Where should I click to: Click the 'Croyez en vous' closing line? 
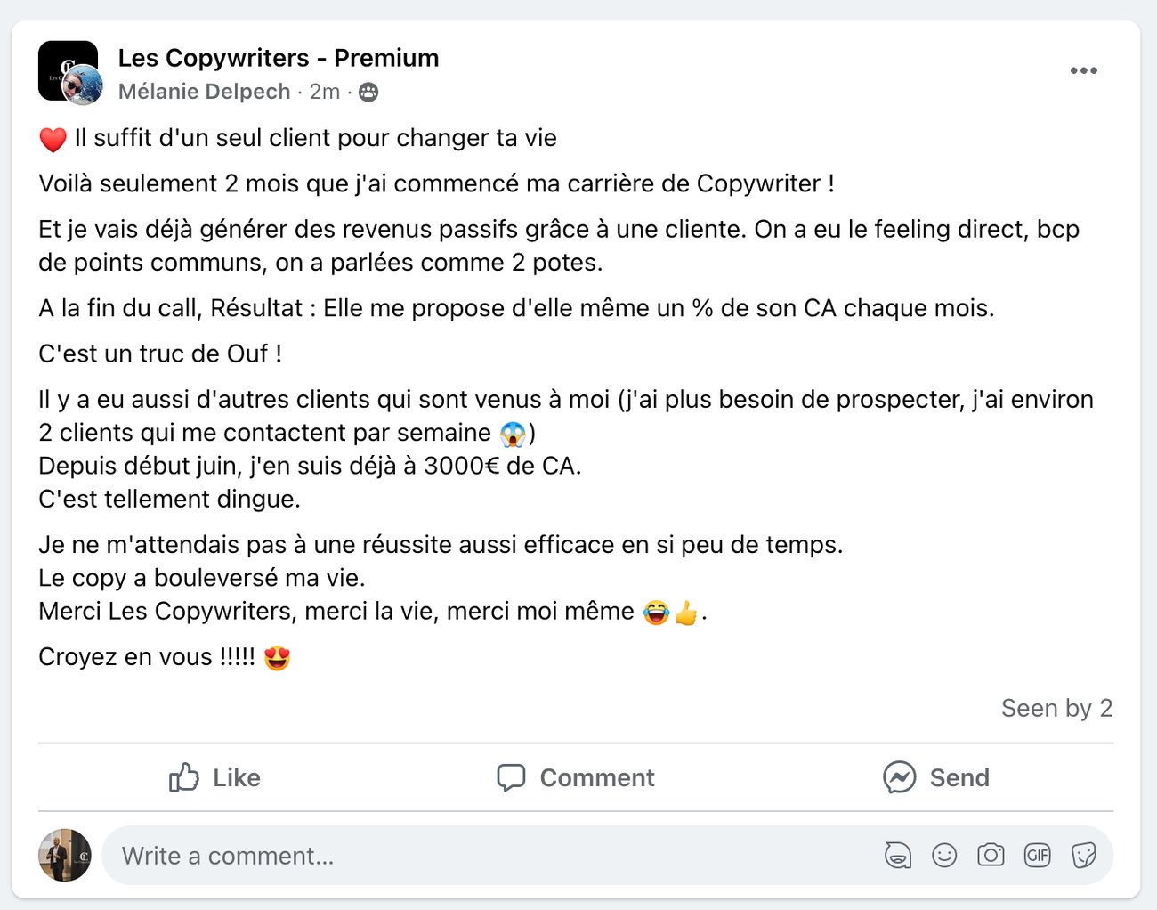(147, 657)
